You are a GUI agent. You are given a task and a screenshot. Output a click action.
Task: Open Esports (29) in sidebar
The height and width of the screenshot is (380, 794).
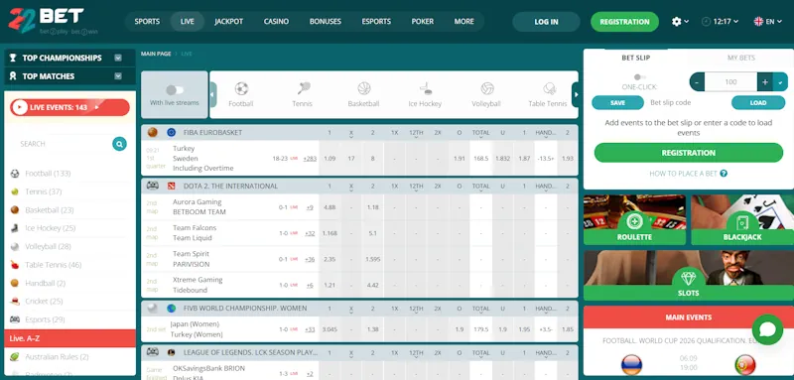(x=45, y=319)
